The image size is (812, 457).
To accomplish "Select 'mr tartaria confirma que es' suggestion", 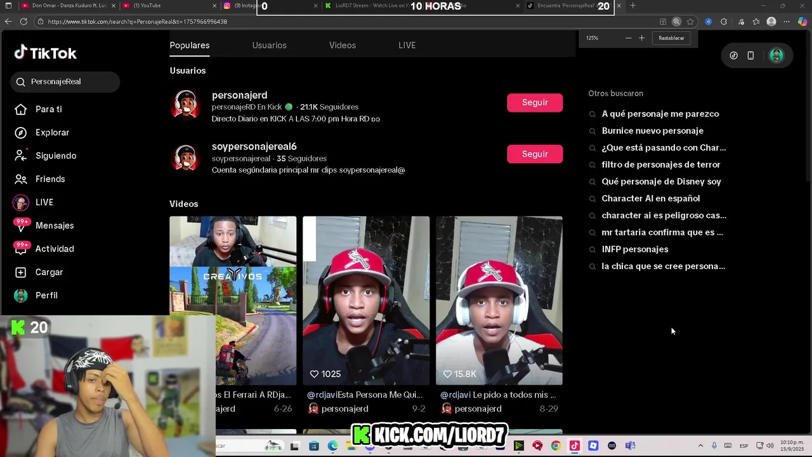I will 662,232.
